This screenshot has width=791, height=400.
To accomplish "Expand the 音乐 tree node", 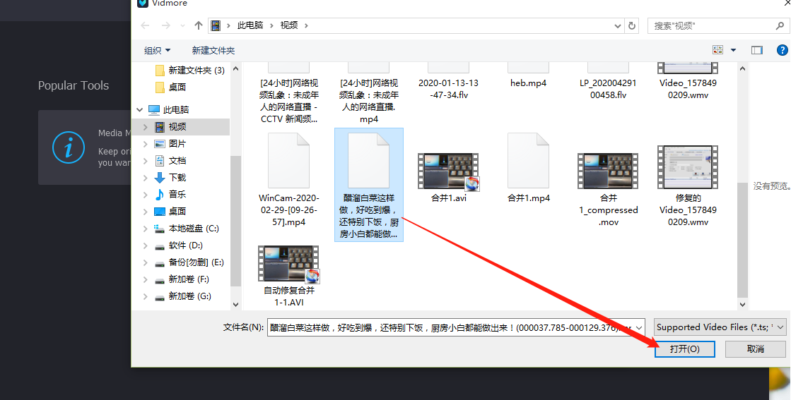I will [146, 194].
